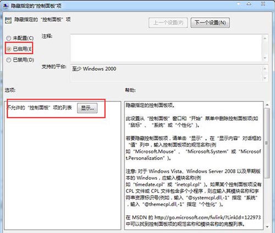Click the help panel scrollbar thumb

tap(267, 143)
